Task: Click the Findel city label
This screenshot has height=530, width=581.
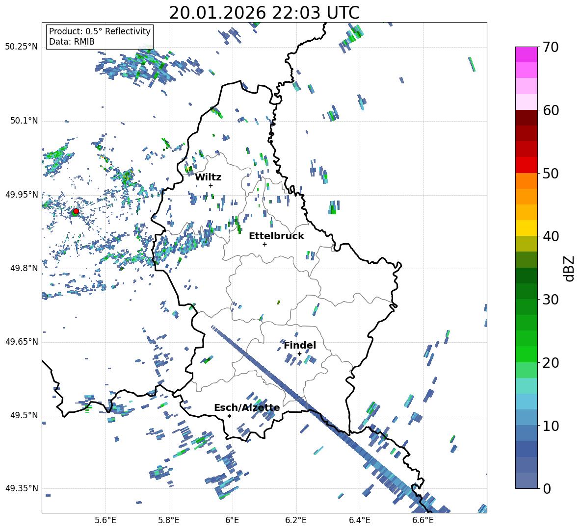Action: pos(300,345)
